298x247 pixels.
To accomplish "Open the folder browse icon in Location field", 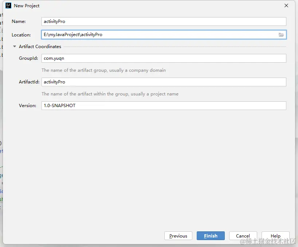I will pyautogui.click(x=281, y=35).
